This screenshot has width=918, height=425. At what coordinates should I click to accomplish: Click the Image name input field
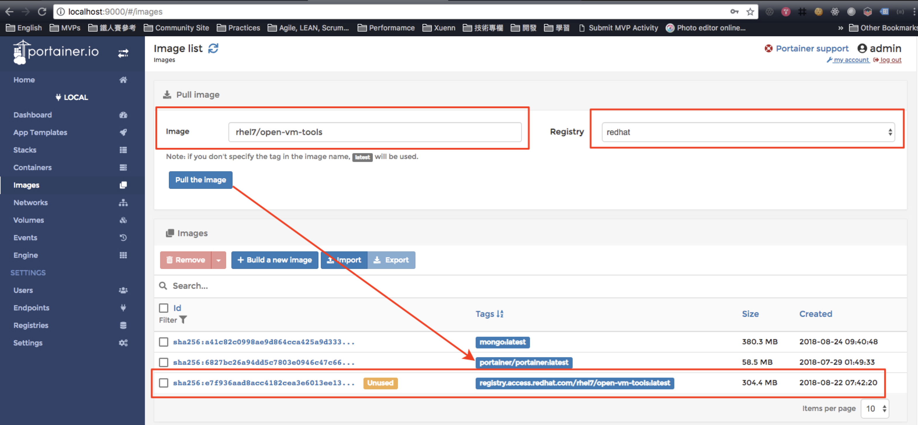(375, 132)
